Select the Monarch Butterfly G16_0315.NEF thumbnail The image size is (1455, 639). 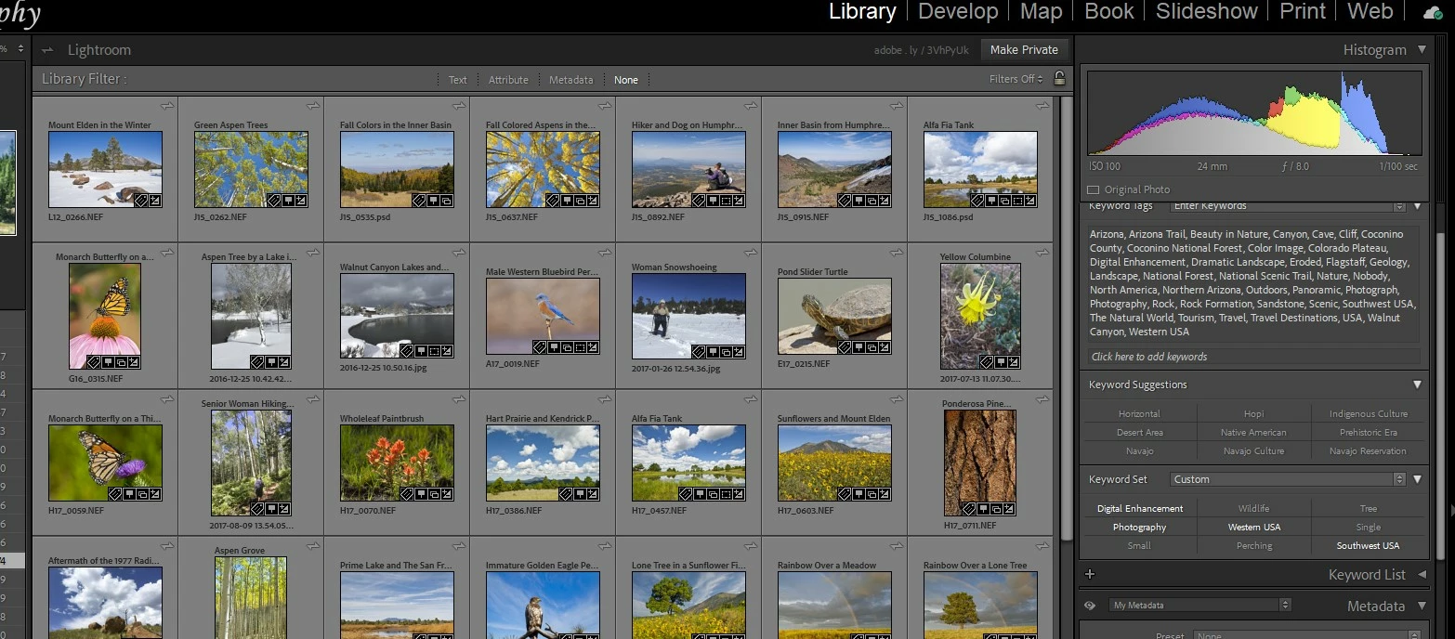[105, 316]
